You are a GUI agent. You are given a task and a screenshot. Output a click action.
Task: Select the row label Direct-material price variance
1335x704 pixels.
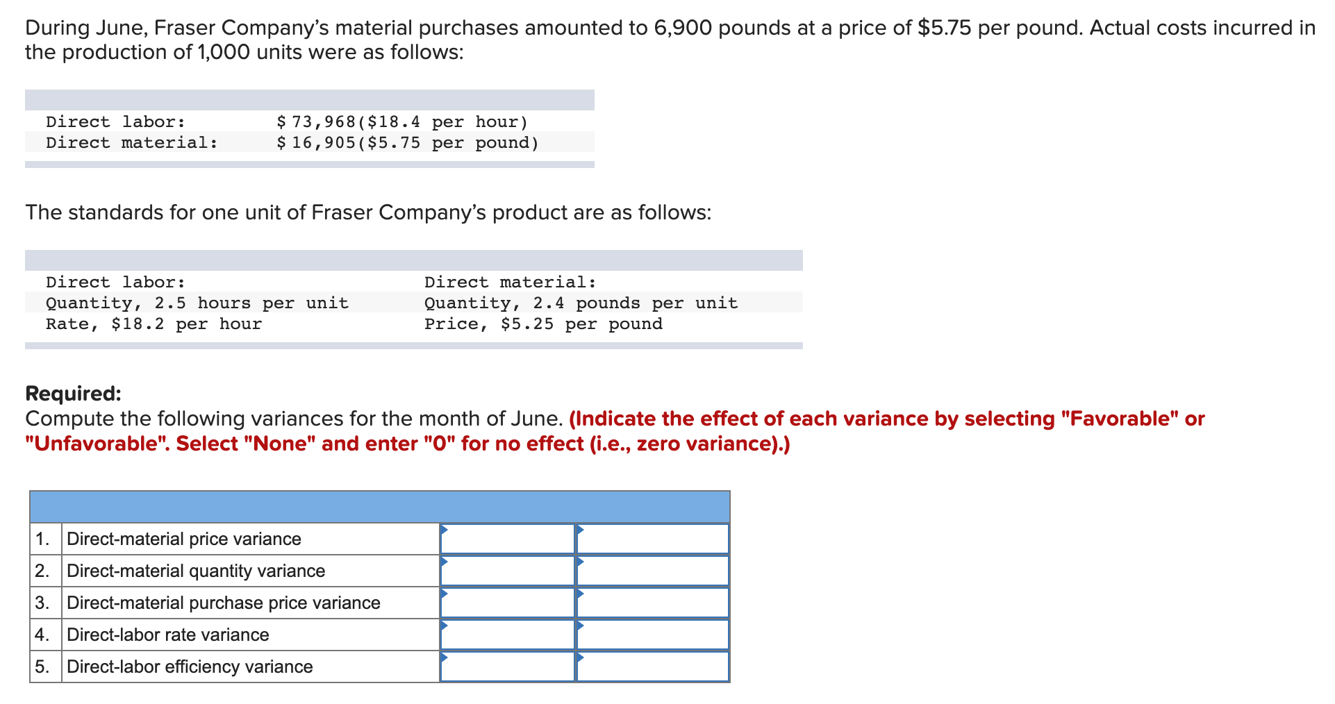tap(184, 539)
